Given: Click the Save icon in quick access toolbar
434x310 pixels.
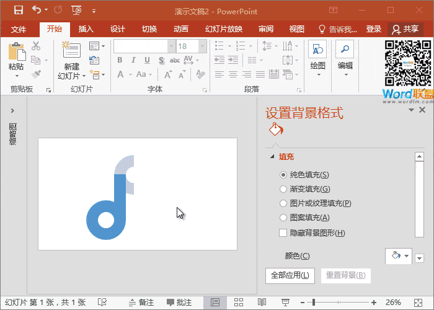Looking at the screenshot, I should point(19,11).
